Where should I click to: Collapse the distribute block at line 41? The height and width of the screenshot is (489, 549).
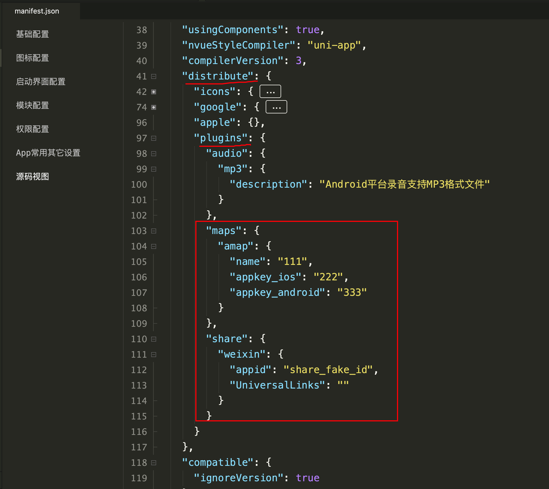tap(154, 76)
